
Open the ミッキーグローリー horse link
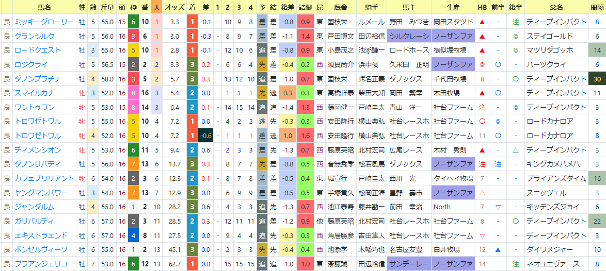(44, 22)
